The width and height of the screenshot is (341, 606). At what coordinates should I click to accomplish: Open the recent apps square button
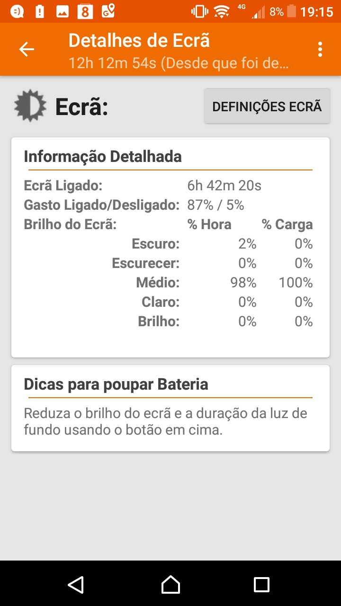[261, 584]
